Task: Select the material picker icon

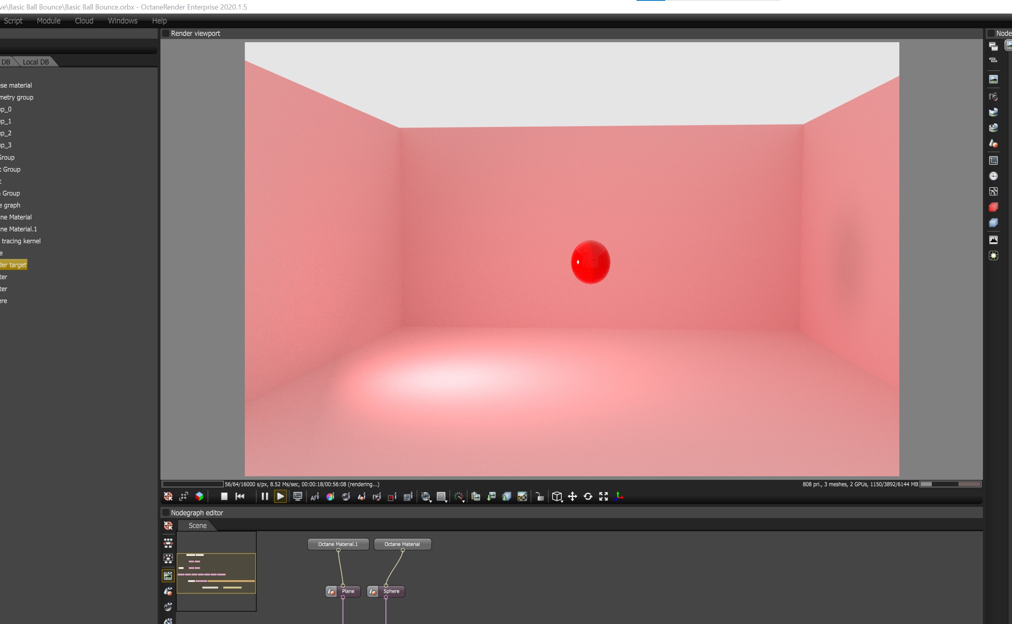Action: [361, 497]
